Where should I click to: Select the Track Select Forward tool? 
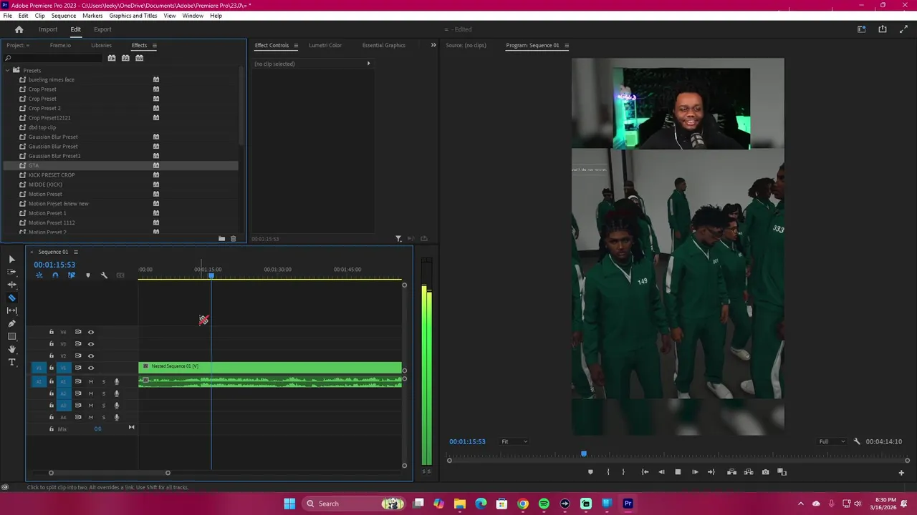point(12,272)
